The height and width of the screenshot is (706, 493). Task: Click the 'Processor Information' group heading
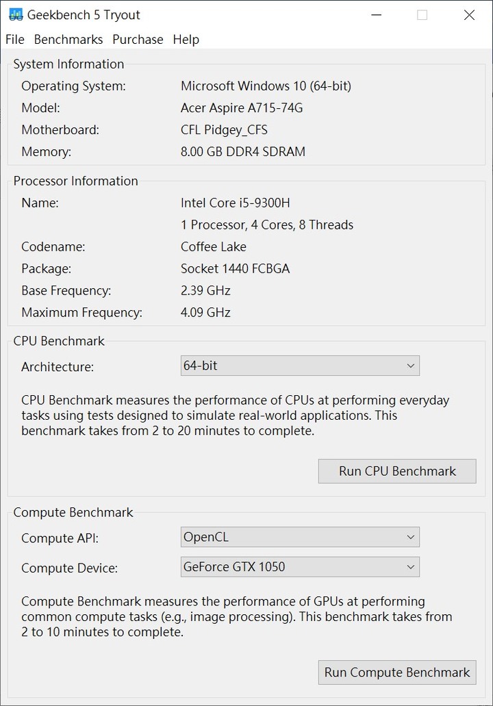75,181
